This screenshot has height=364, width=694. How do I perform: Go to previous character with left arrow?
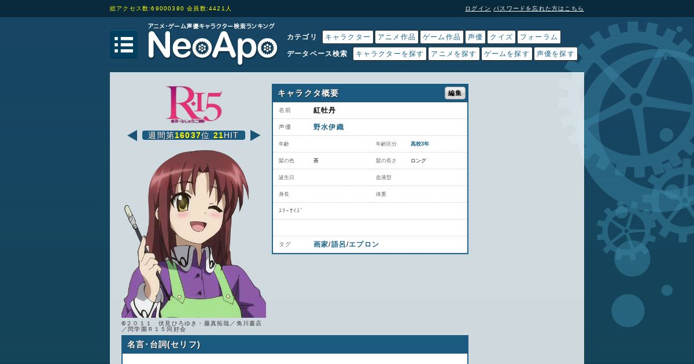tap(132, 135)
